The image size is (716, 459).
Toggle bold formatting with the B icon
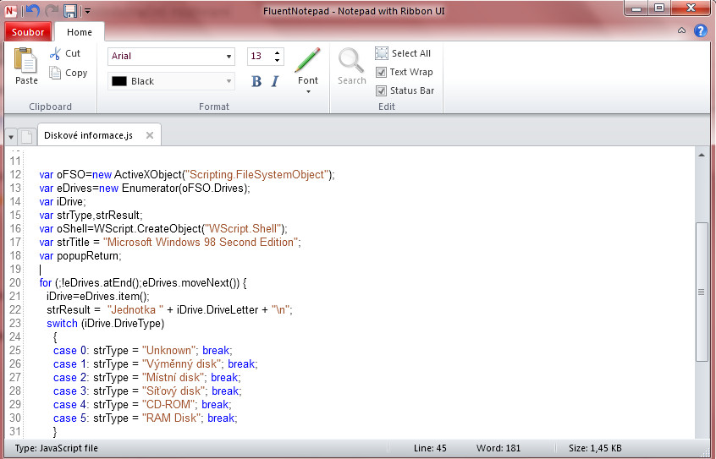pyautogui.click(x=256, y=81)
